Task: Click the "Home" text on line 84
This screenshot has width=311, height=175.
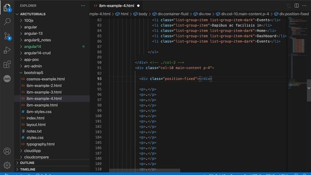Action: [x=261, y=31]
